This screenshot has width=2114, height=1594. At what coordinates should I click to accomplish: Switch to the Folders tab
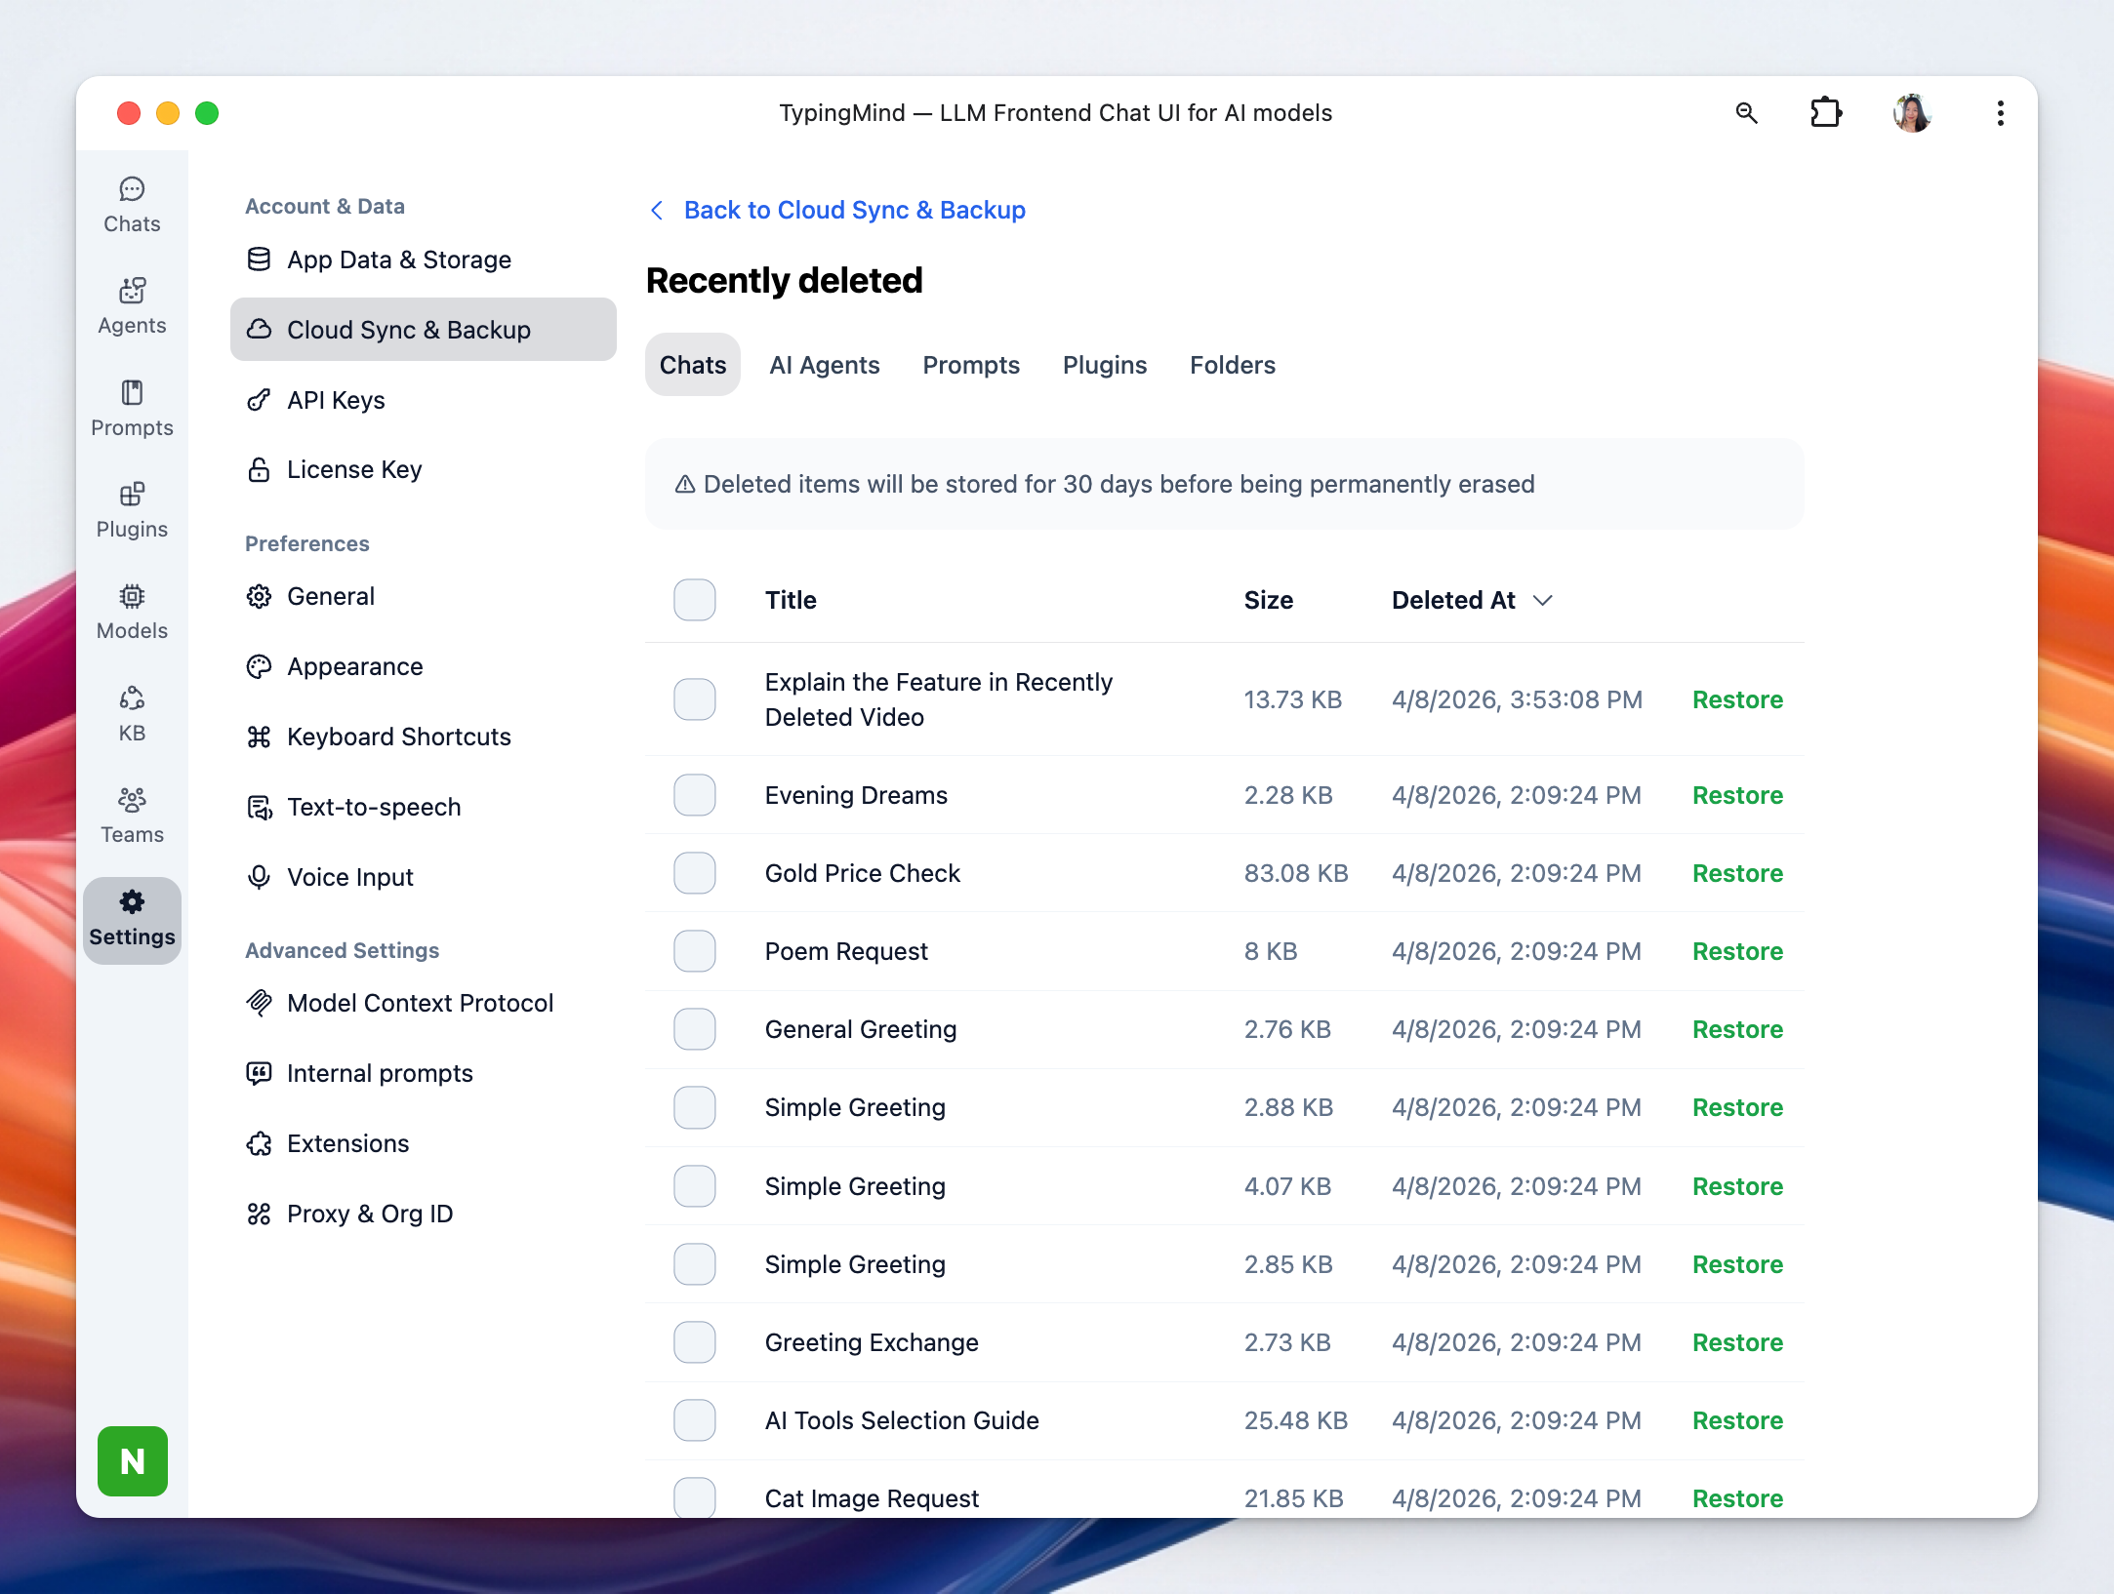coord(1232,365)
